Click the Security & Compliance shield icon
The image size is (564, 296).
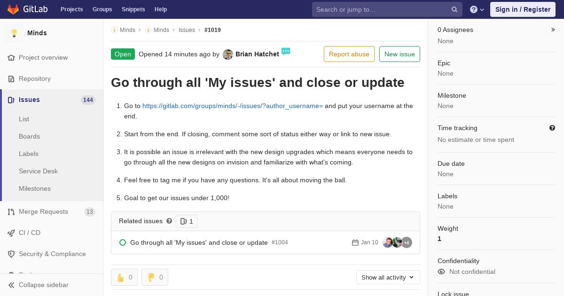(x=11, y=254)
